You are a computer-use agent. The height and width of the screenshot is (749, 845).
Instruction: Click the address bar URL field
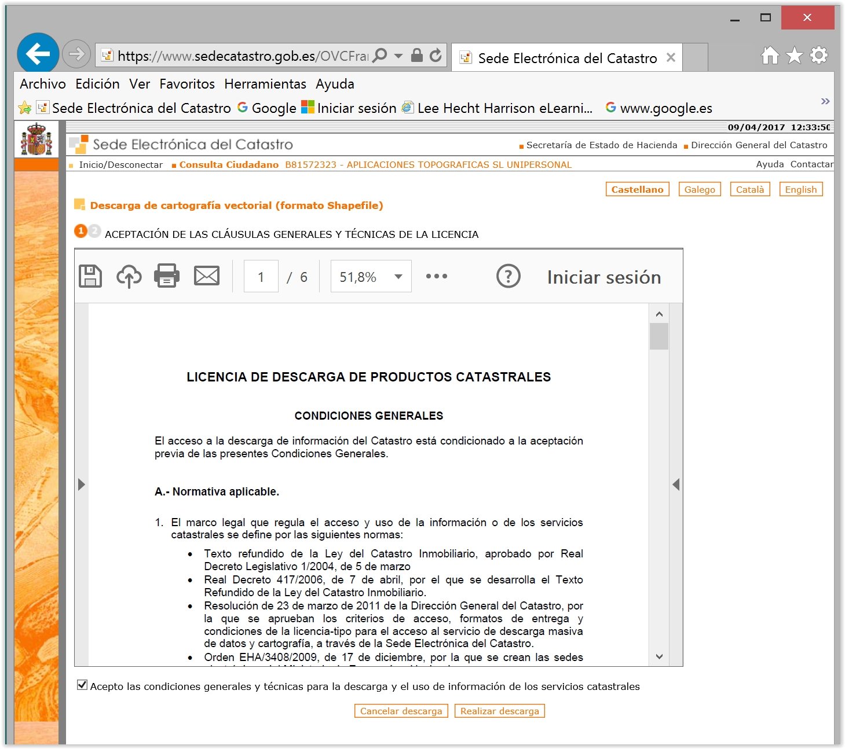[243, 56]
